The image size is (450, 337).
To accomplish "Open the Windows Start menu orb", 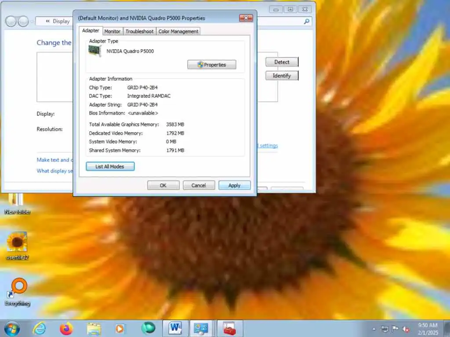I will click(x=12, y=329).
